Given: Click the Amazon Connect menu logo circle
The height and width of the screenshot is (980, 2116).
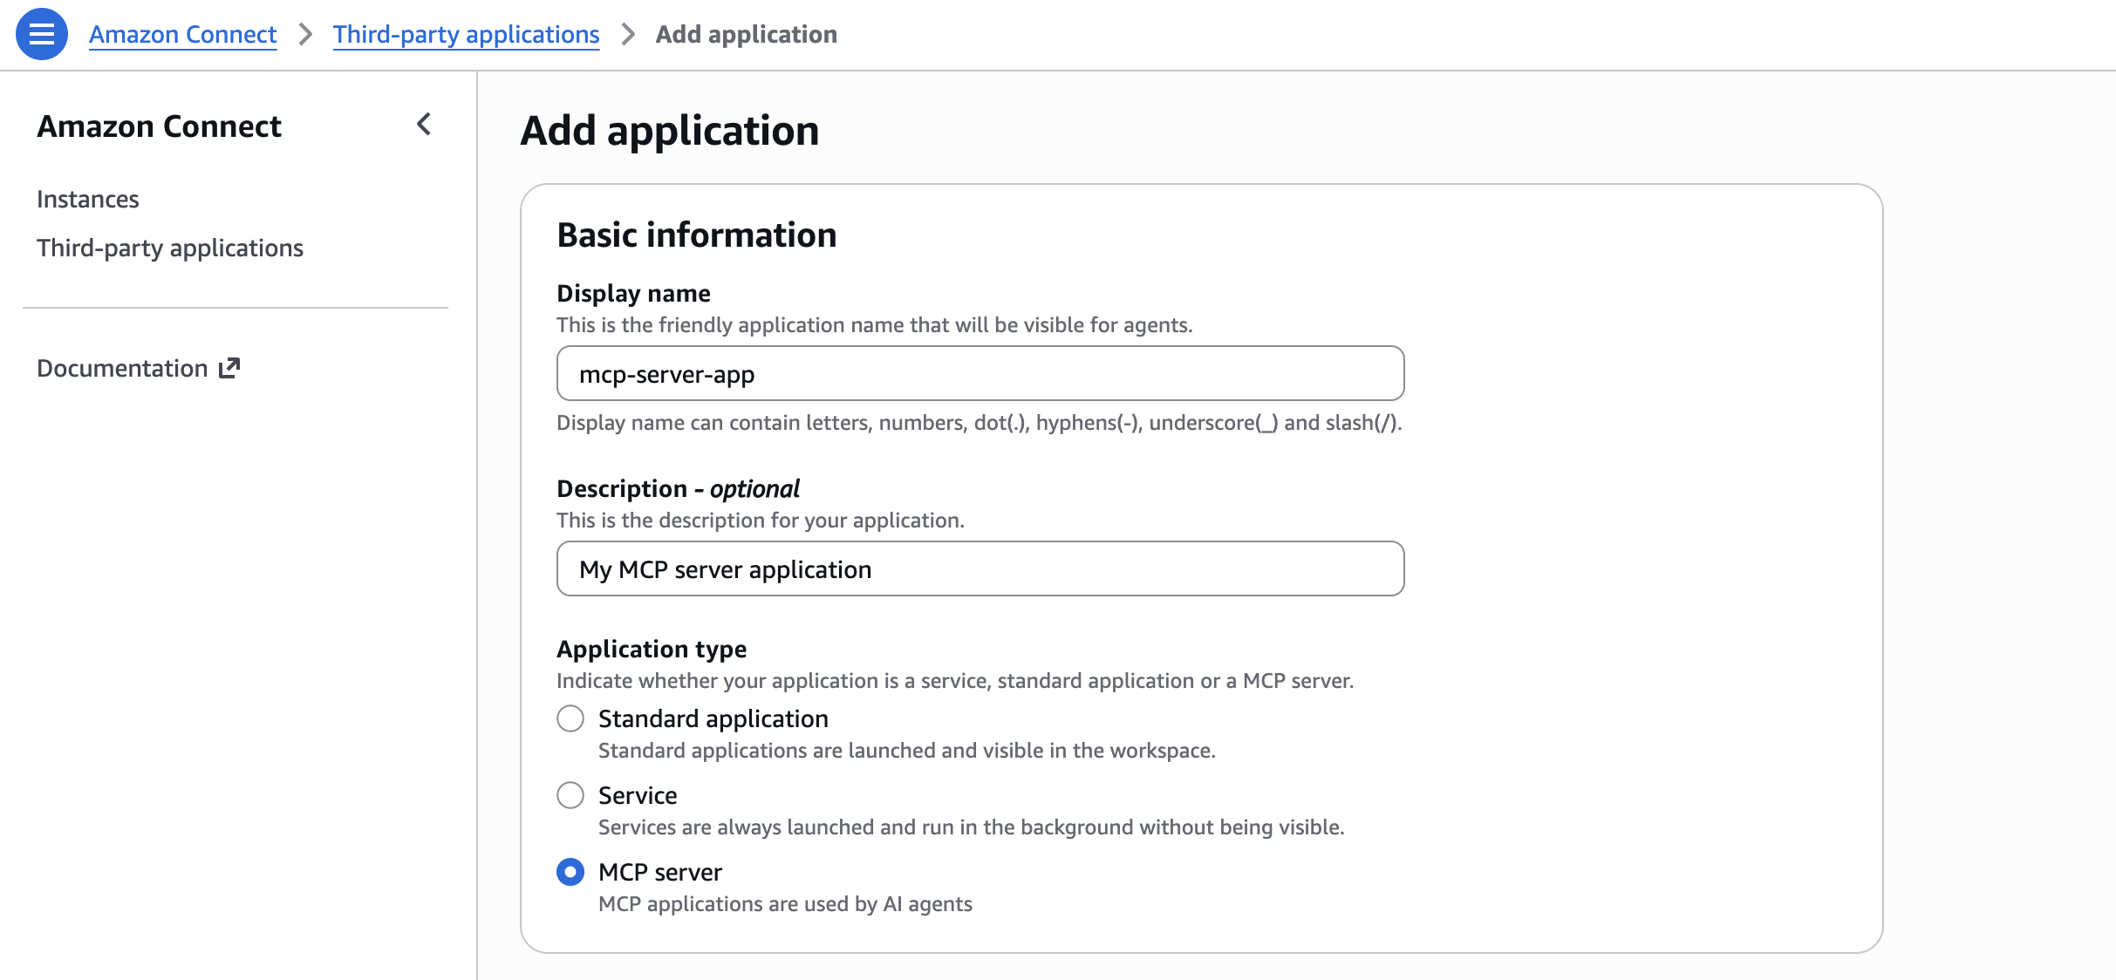Looking at the screenshot, I should [41, 34].
